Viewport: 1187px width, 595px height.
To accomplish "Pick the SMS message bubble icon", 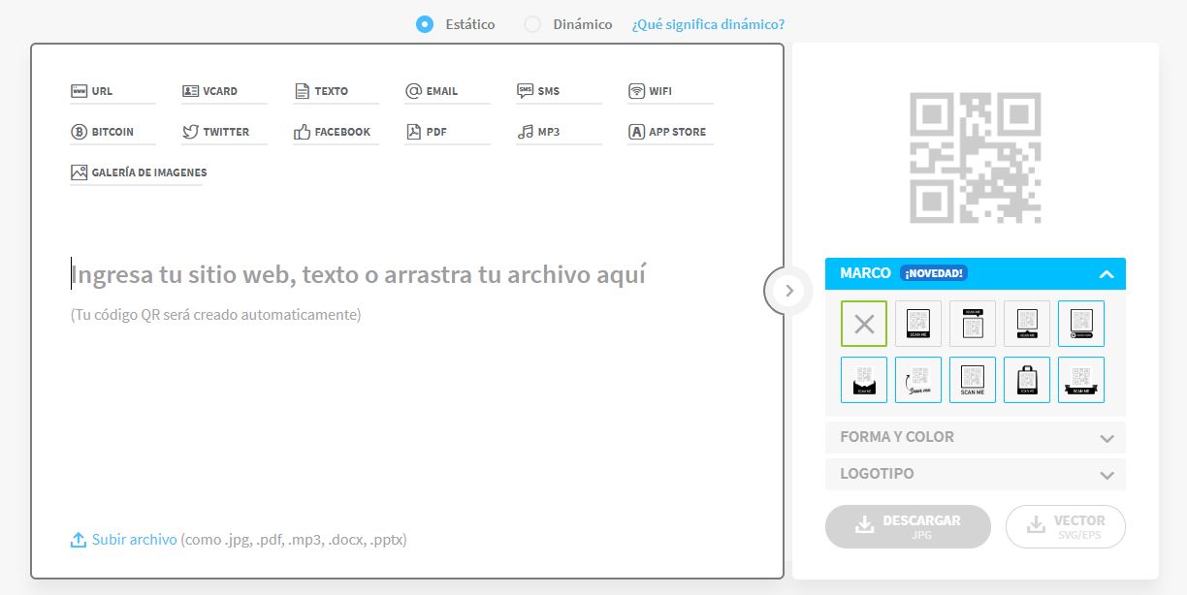I will pos(525,91).
